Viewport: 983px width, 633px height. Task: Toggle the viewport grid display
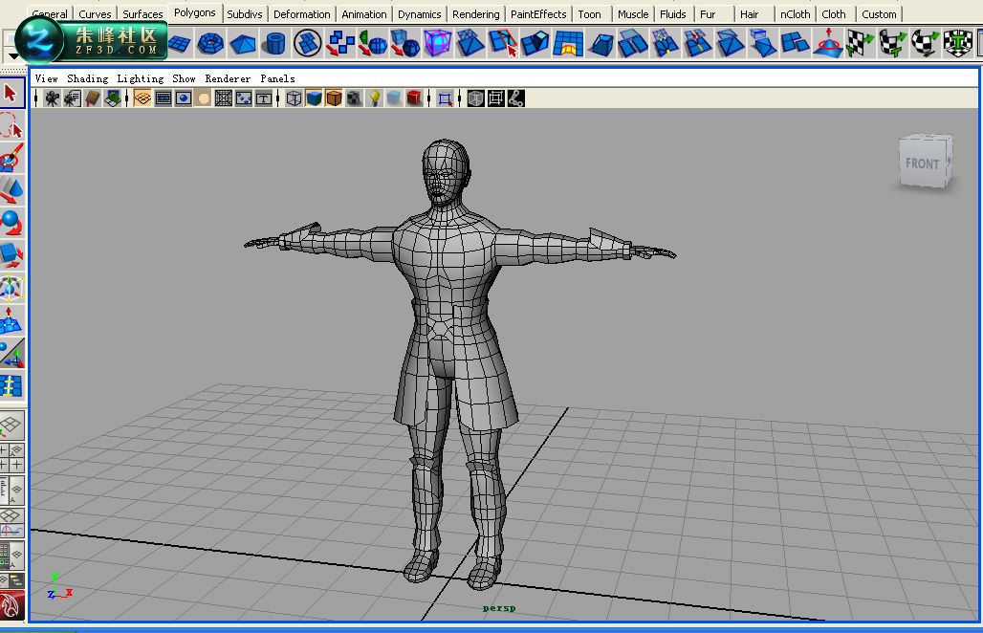[142, 98]
